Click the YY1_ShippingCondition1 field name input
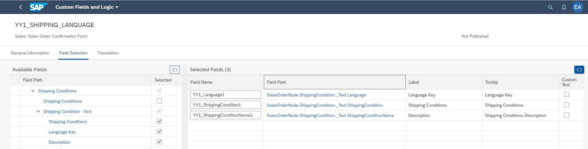The height and width of the screenshot is (149, 588). tap(226, 105)
